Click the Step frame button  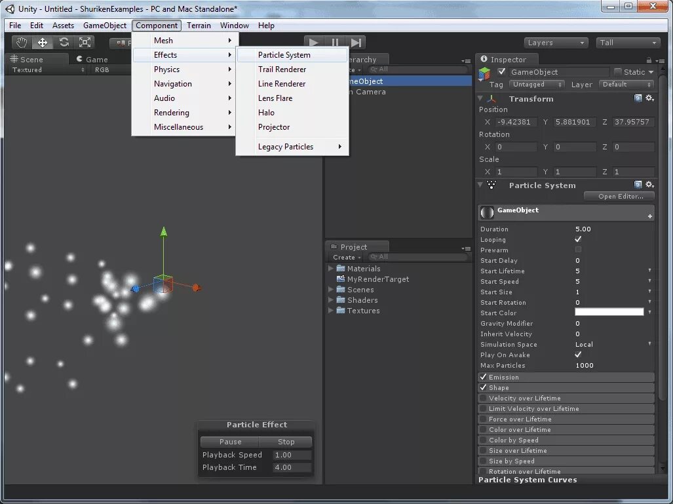[355, 43]
